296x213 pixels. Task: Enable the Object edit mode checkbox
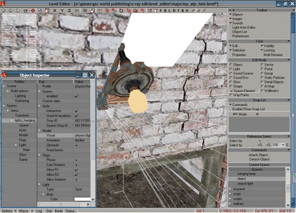pos(231,65)
